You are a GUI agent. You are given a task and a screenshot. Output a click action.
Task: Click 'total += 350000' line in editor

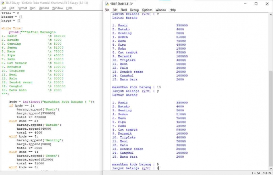tap(31, 117)
